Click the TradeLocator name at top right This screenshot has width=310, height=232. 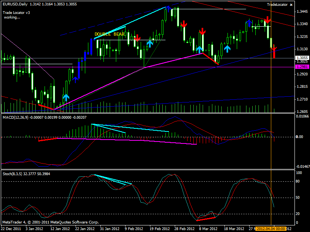tap(277, 5)
